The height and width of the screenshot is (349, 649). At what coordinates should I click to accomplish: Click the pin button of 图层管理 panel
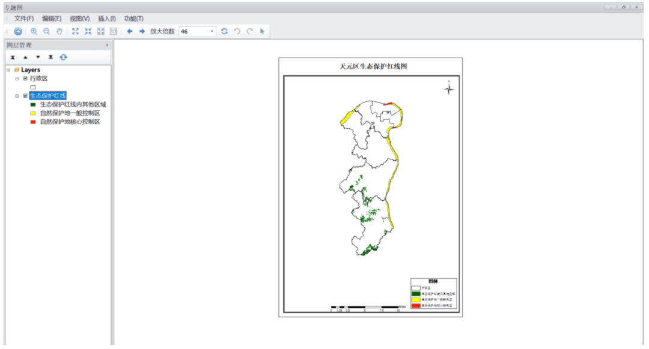(107, 45)
